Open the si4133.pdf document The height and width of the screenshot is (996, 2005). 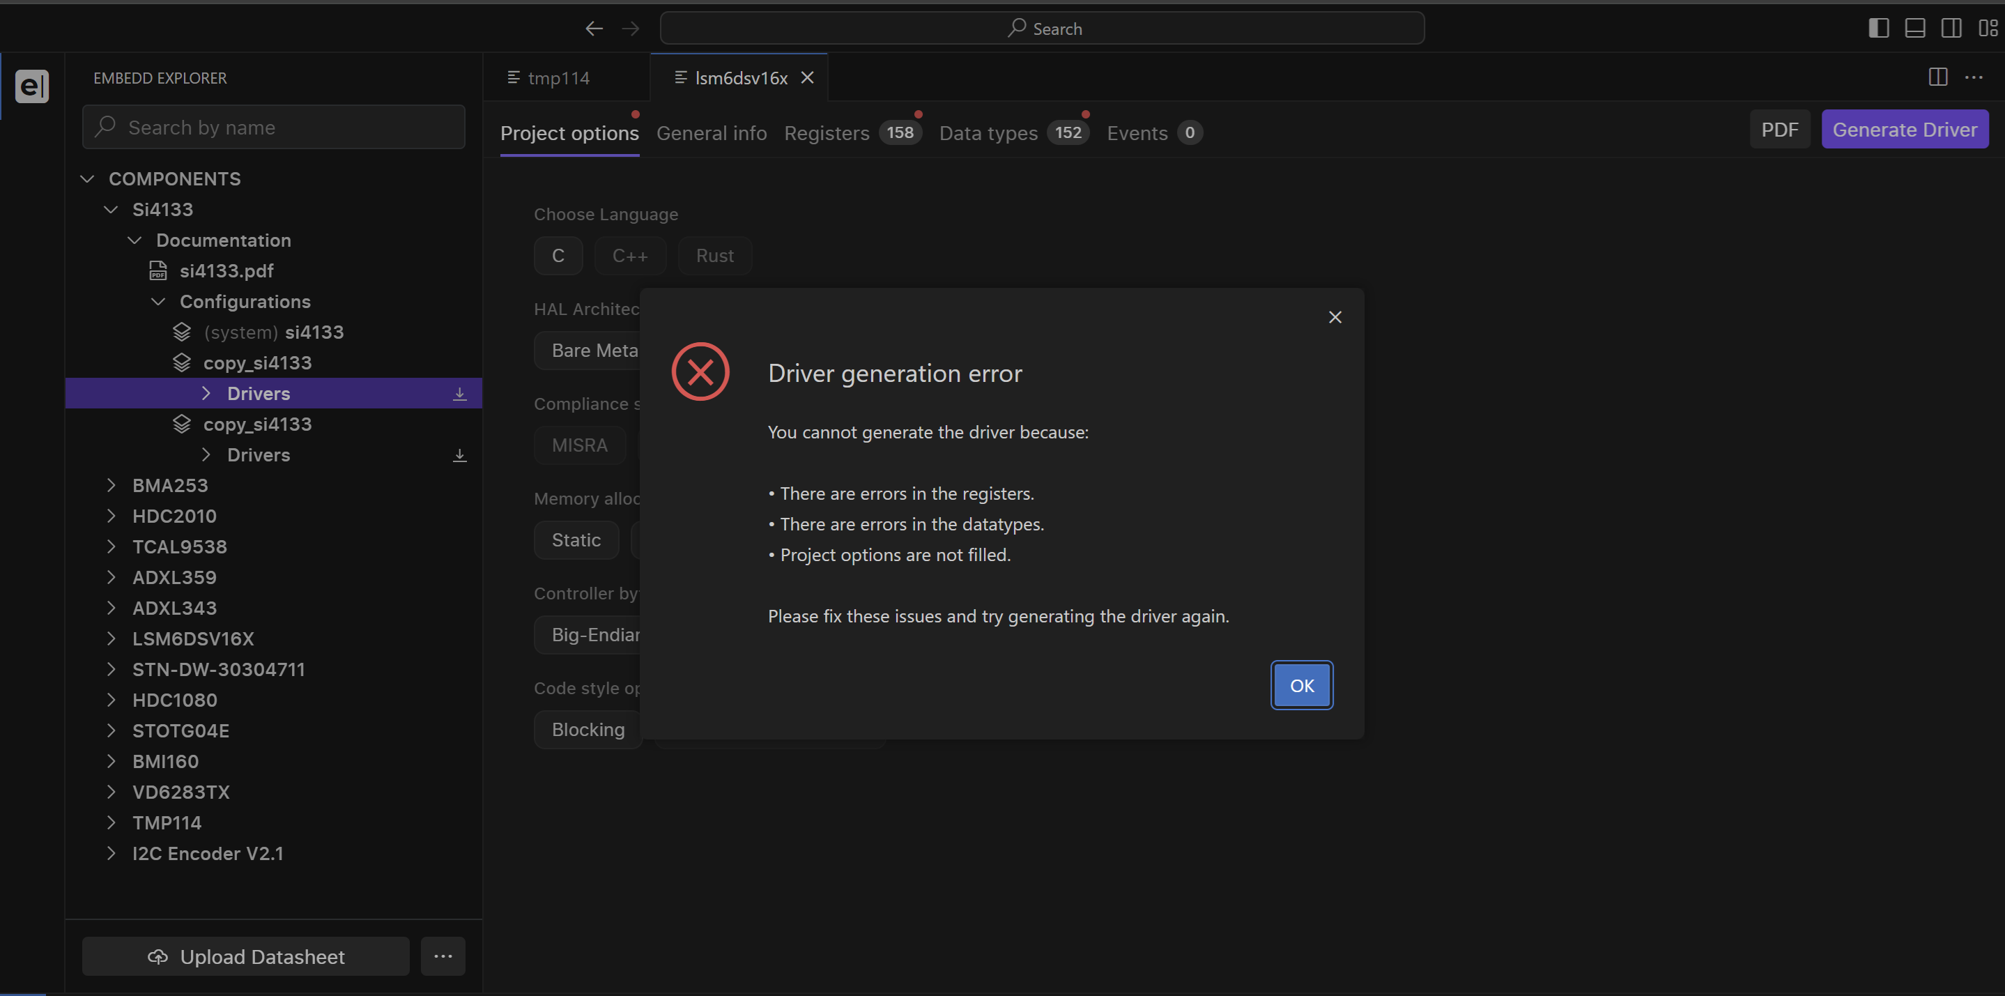pos(226,271)
